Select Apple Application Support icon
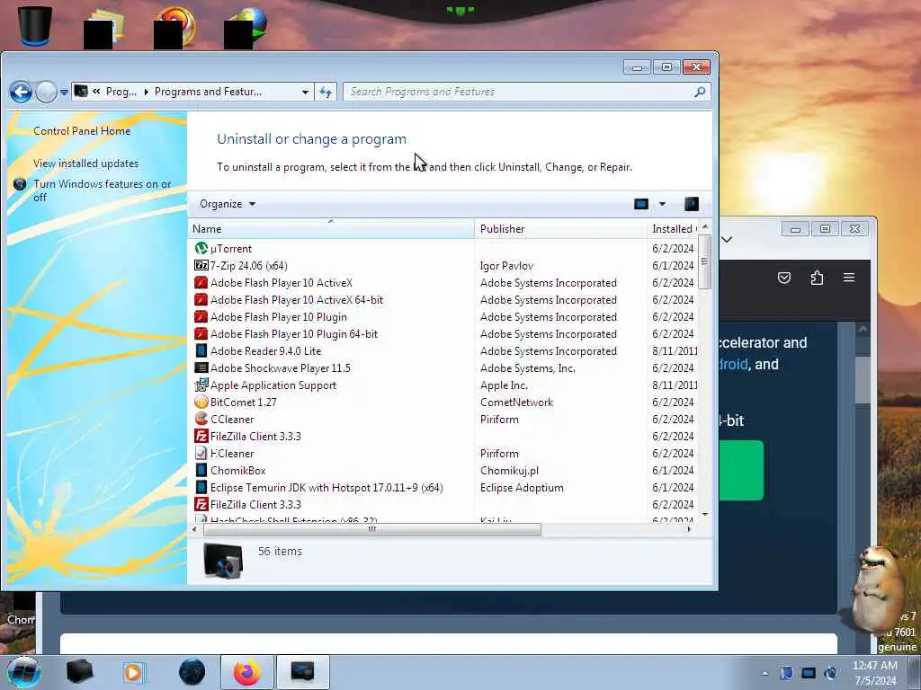The image size is (921, 690). pos(201,385)
